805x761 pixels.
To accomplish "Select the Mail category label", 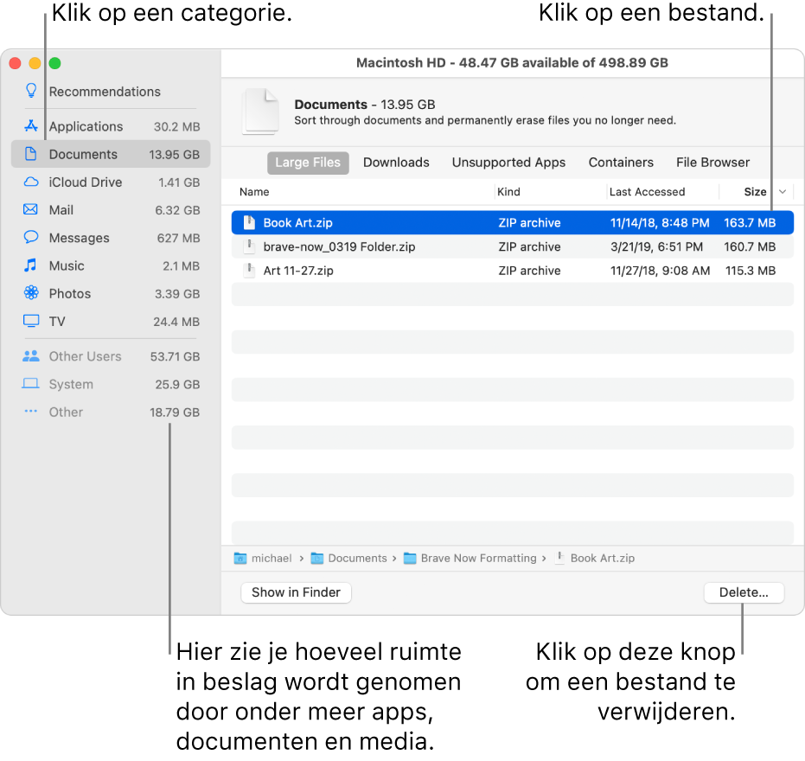I will pos(61,210).
